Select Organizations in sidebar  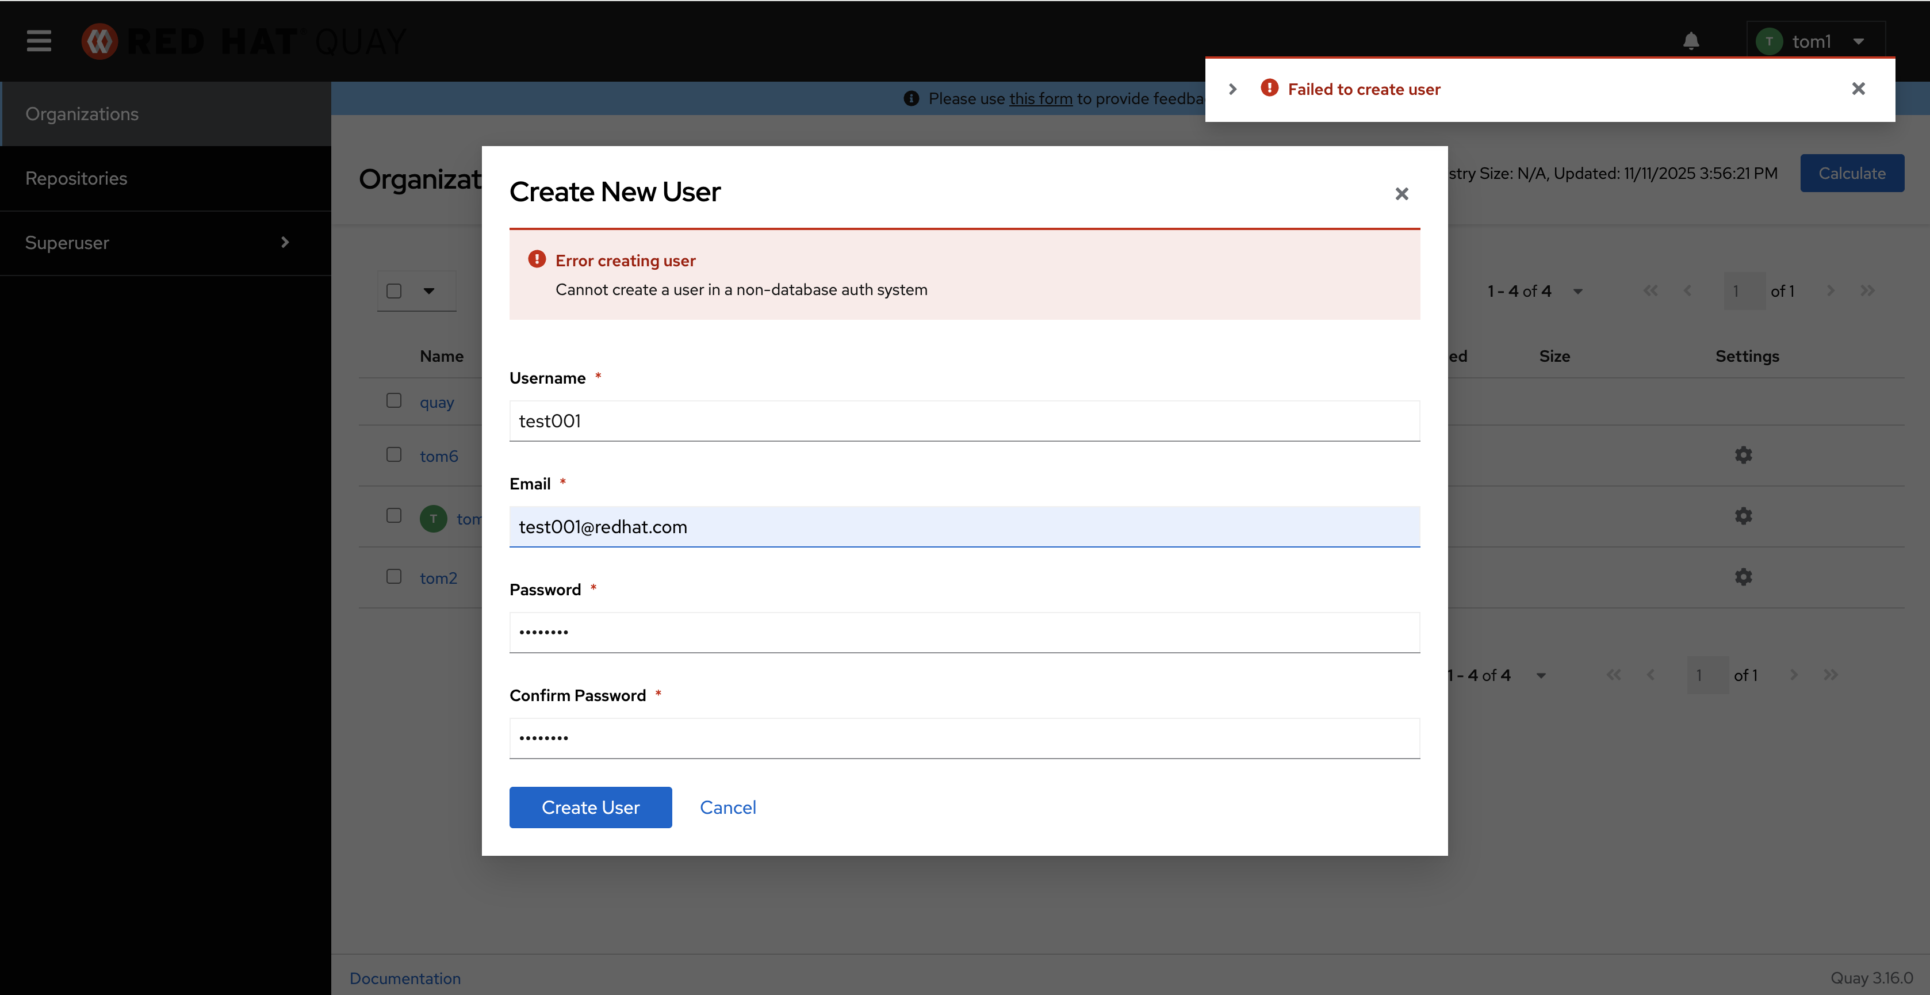click(82, 114)
